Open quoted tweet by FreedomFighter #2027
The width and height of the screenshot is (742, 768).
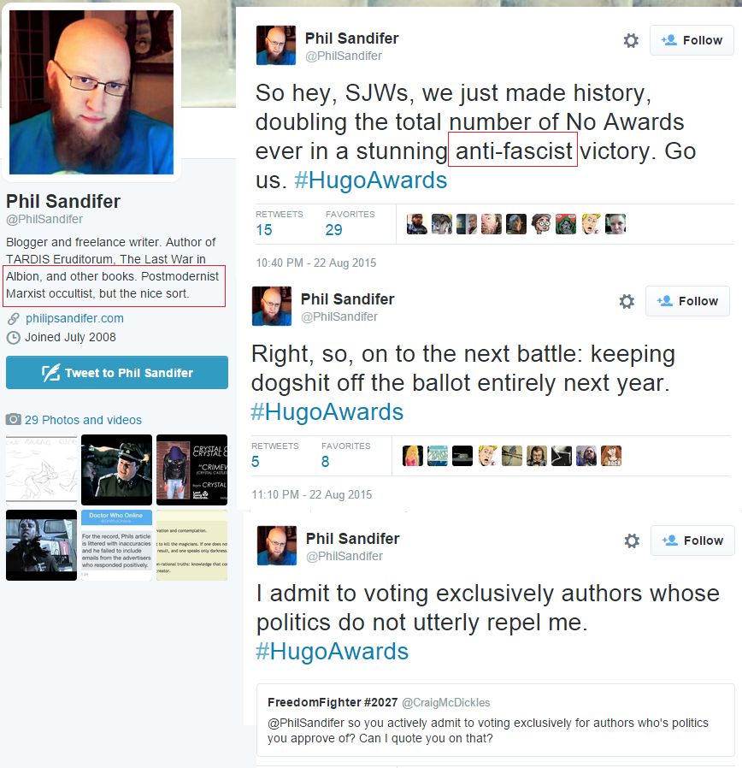495,720
